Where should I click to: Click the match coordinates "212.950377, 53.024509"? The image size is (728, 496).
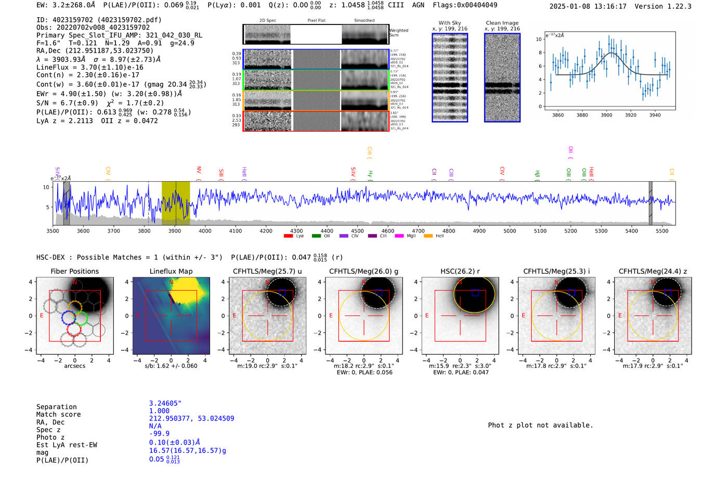[x=191, y=418]
